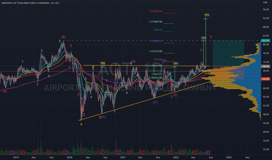Click the Fibonacci level 0.382(64.00)

(x=156, y=78)
